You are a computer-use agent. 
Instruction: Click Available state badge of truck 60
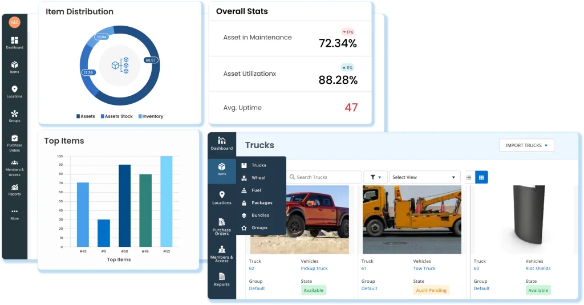538,291
